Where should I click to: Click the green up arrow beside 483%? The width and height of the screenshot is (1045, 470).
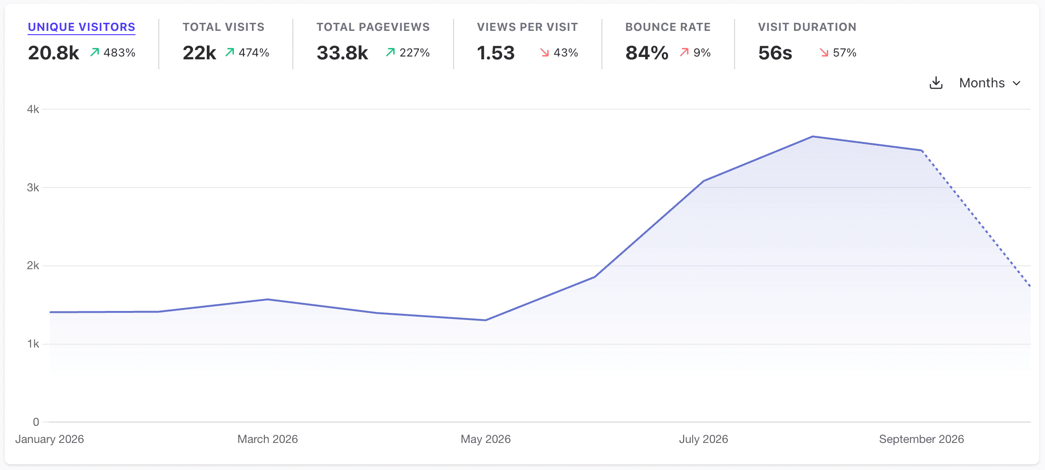[95, 52]
